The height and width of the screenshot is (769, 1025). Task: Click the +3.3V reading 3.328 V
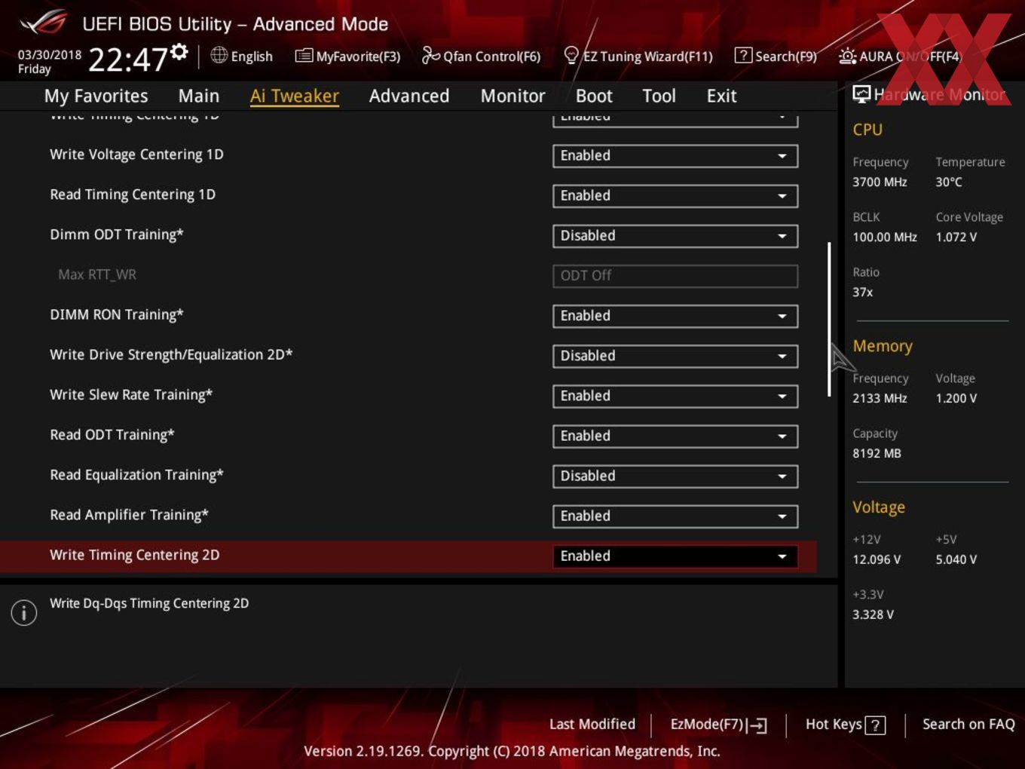point(873,614)
